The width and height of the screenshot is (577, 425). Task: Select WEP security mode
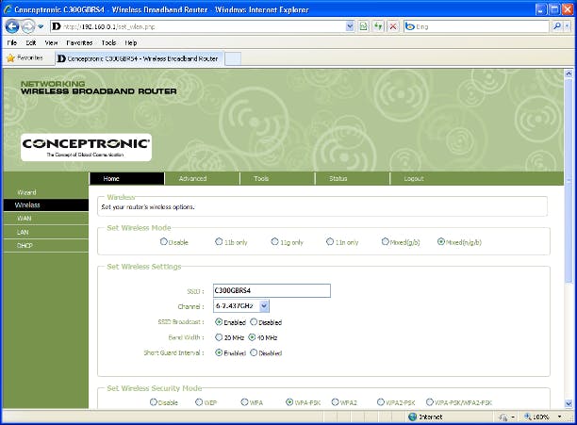click(199, 402)
